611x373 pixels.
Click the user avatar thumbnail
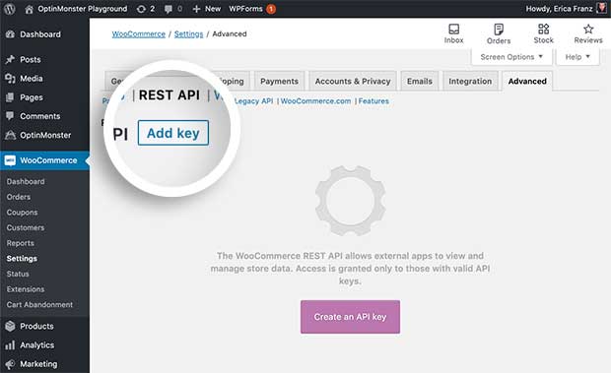602,9
